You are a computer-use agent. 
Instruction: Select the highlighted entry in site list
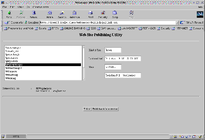43,64
